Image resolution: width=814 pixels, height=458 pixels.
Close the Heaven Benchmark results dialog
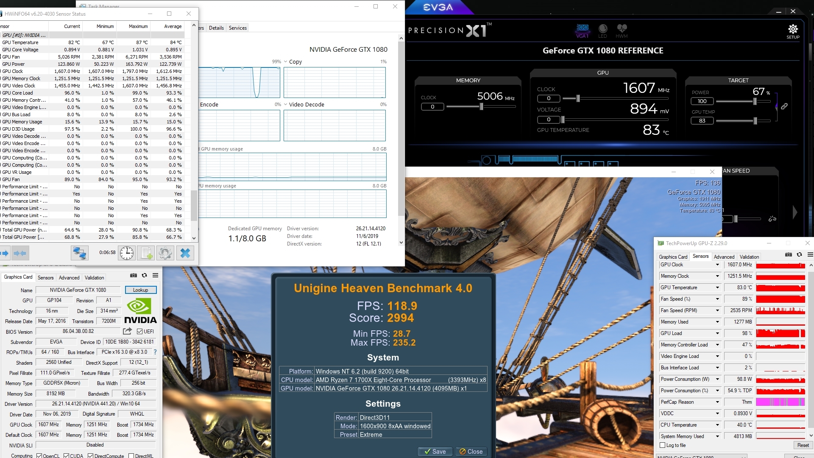[471, 452]
